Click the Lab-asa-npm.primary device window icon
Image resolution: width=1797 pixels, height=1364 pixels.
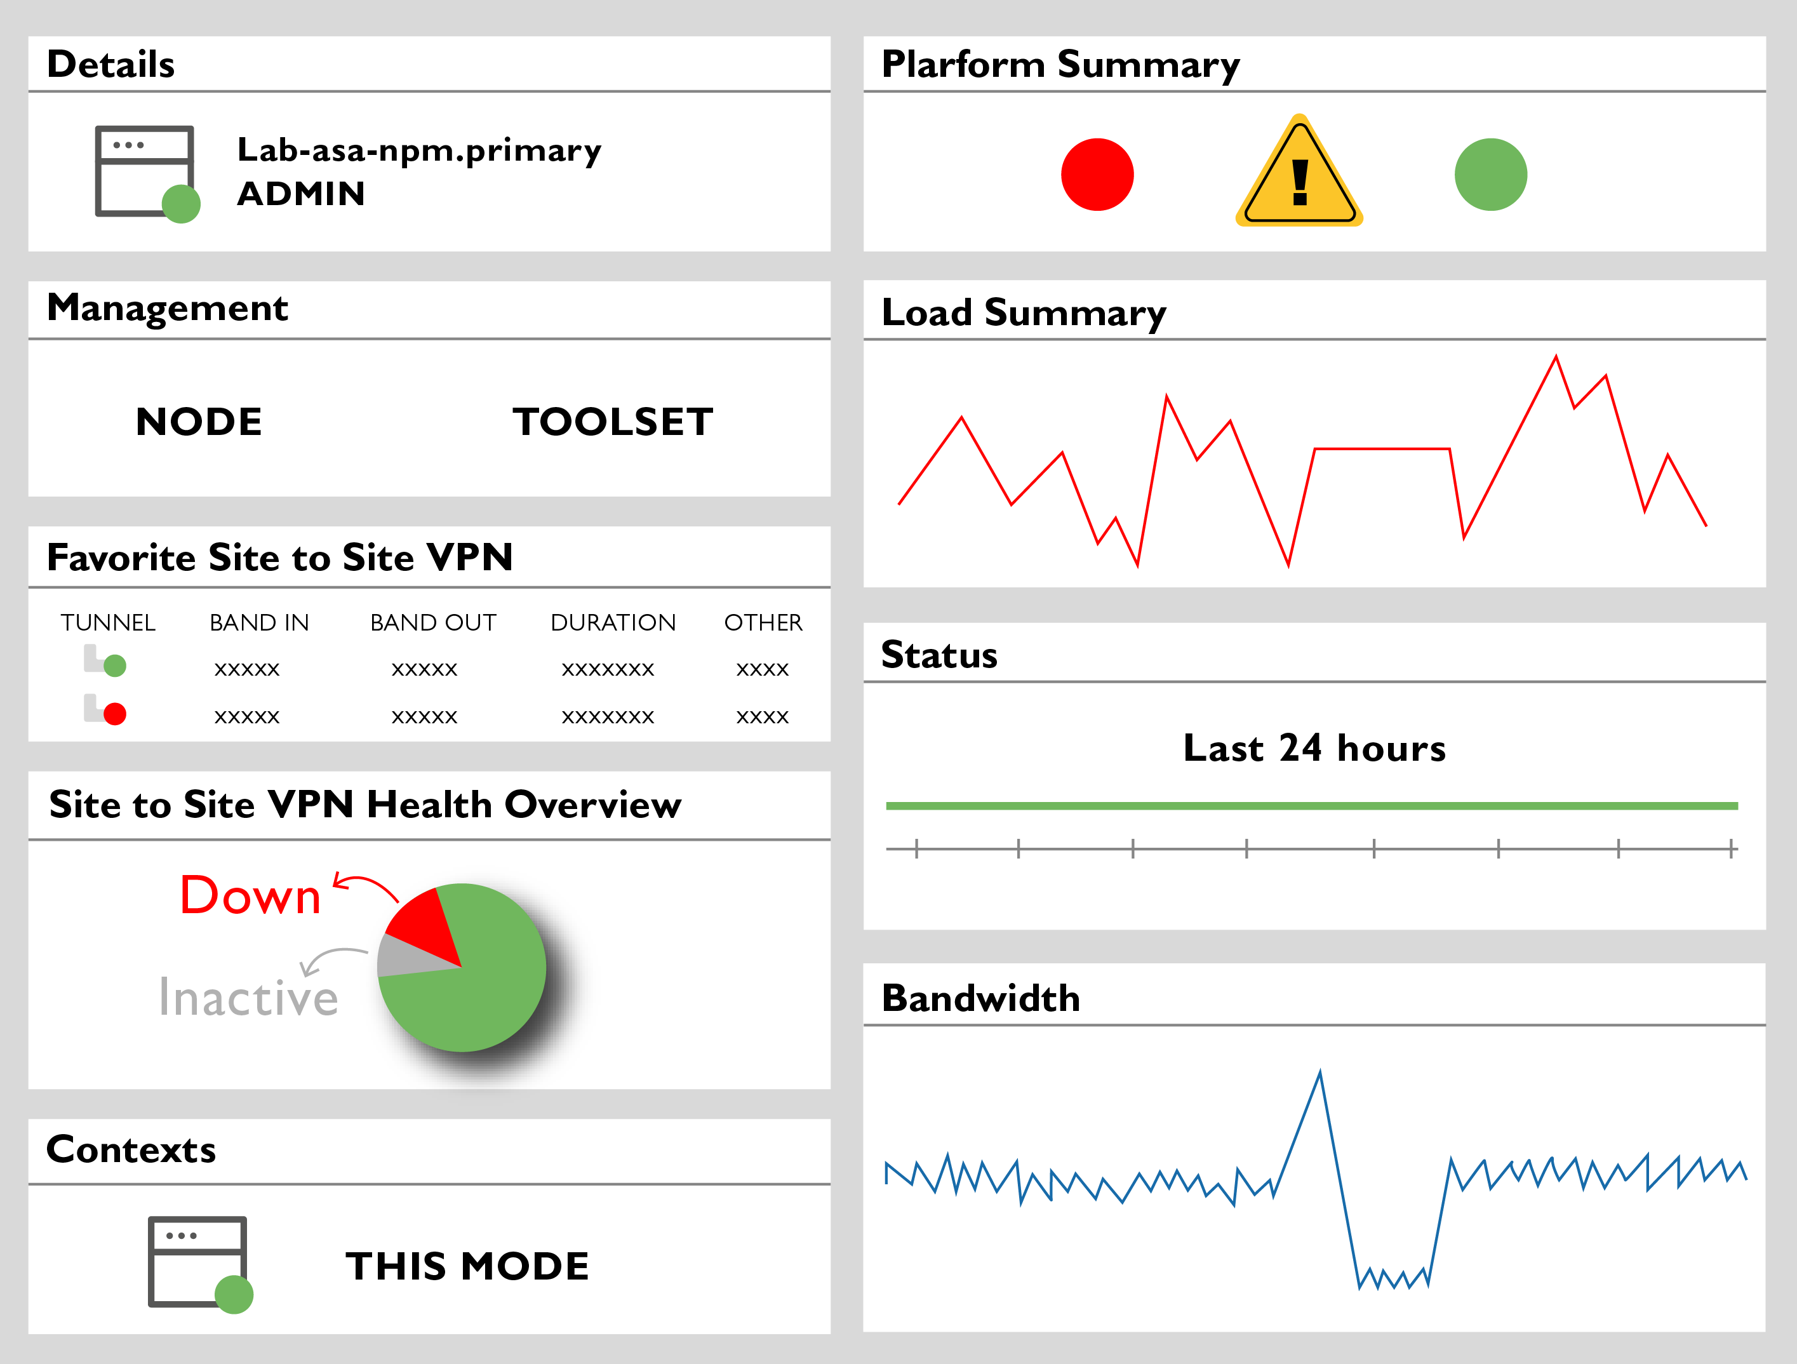[147, 173]
